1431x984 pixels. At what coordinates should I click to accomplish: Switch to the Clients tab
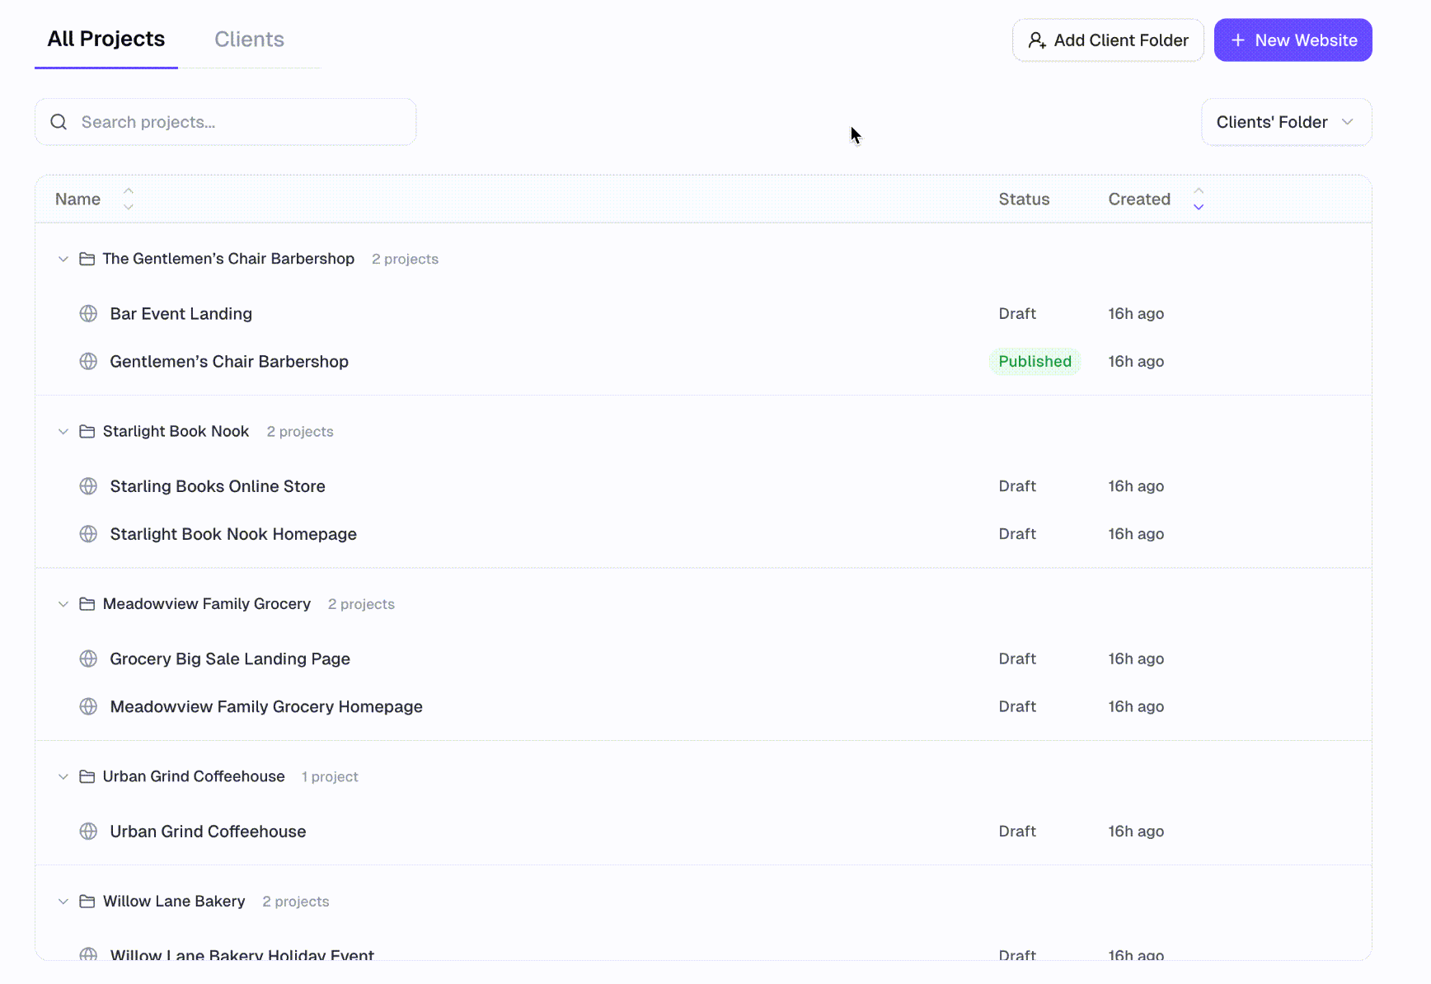click(x=249, y=39)
